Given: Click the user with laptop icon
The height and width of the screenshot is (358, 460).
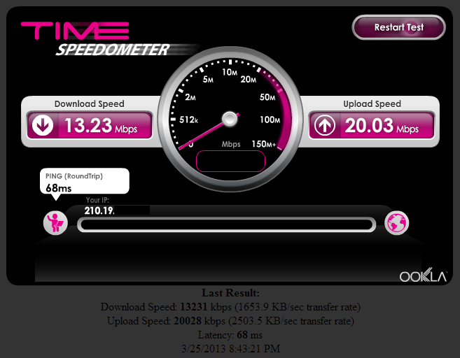Looking at the screenshot, I should (55, 223).
